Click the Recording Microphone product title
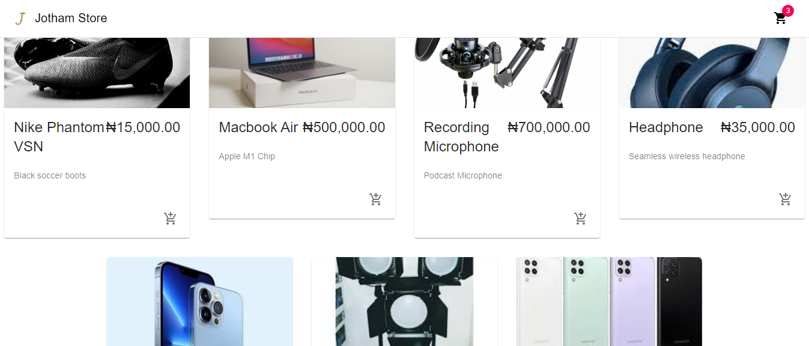Viewport: 809px width, 346px height. click(461, 137)
